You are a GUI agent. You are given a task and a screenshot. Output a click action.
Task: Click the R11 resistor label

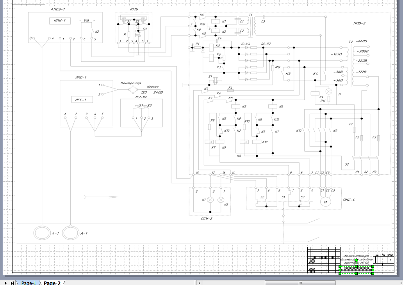(323, 101)
